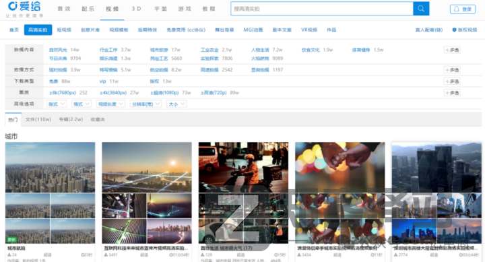Filter resolution by ≥超清(1080p)
The height and width of the screenshot is (262, 485).
coord(170,92)
